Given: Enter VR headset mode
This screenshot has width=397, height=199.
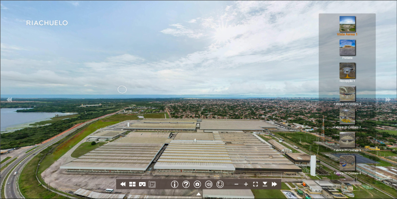Looking at the screenshot, I should click(142, 184).
